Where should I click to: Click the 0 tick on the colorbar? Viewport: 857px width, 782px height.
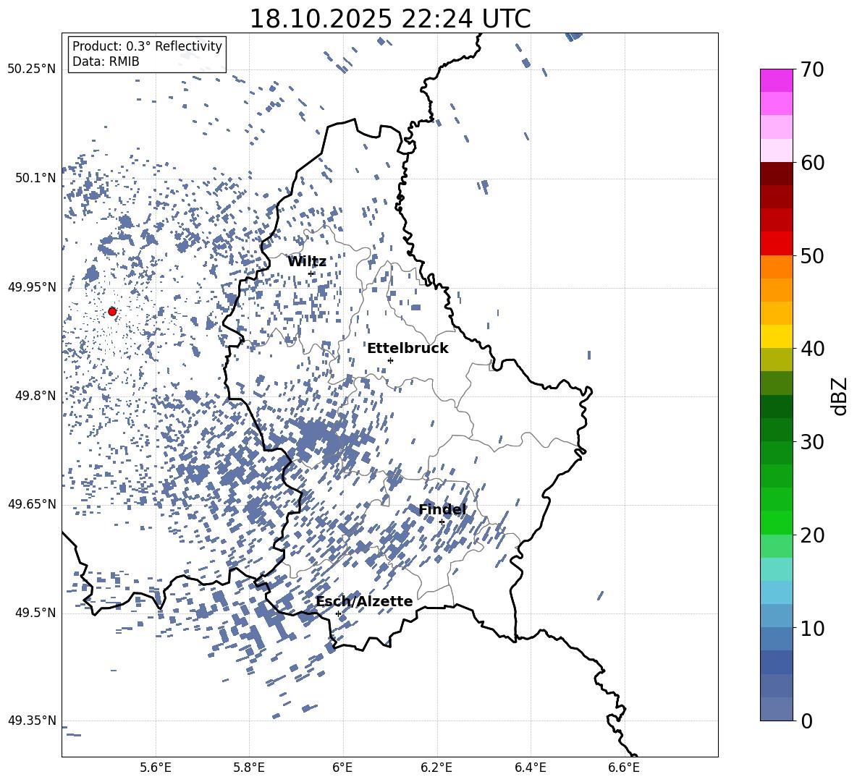(806, 721)
